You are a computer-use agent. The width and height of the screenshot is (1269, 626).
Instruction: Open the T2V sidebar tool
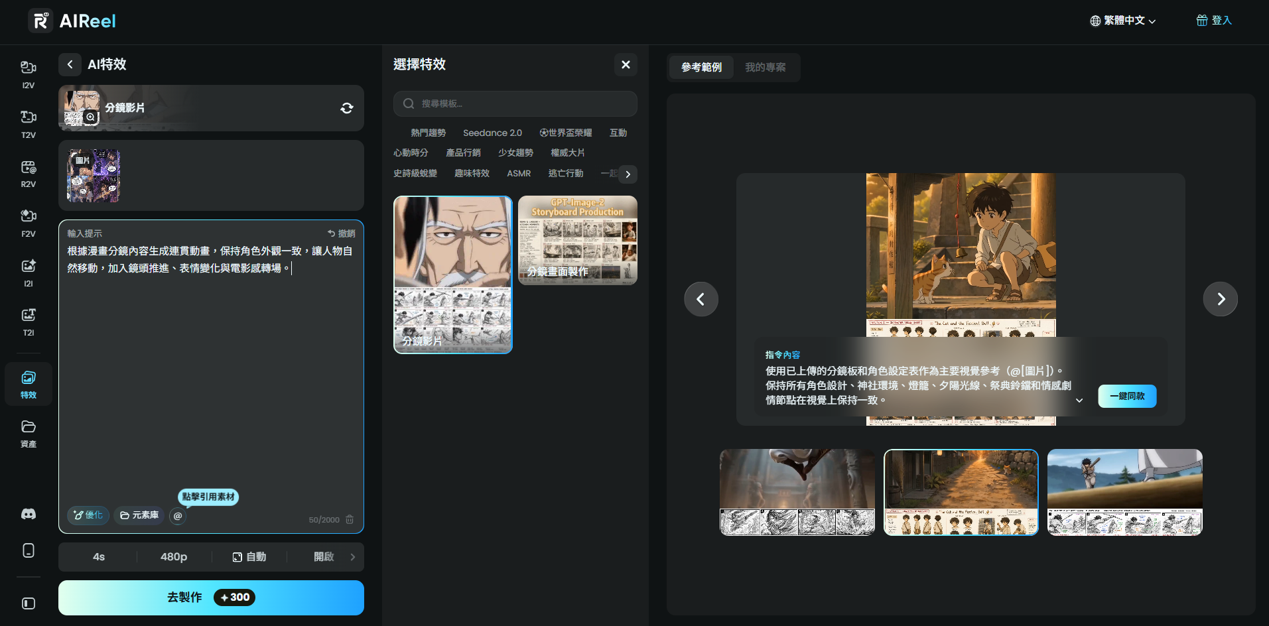click(x=28, y=125)
